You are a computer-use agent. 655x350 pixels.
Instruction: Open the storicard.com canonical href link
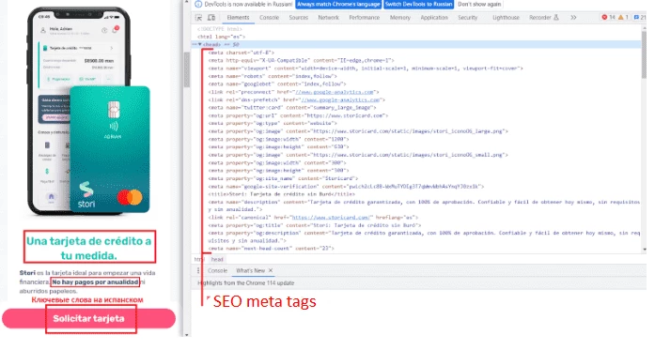point(331,218)
